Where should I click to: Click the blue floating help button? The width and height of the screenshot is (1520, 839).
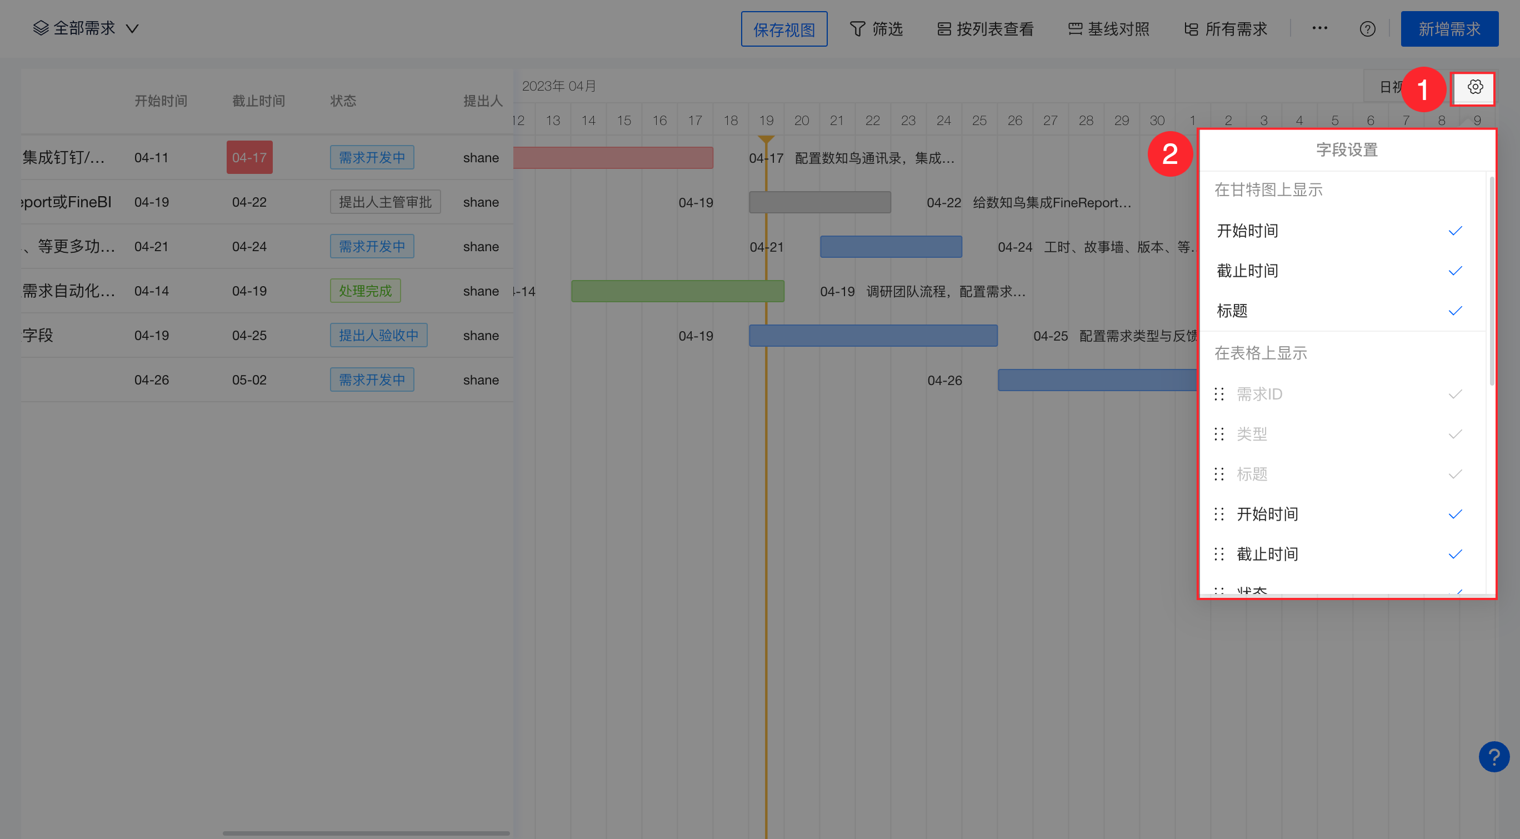1493,757
